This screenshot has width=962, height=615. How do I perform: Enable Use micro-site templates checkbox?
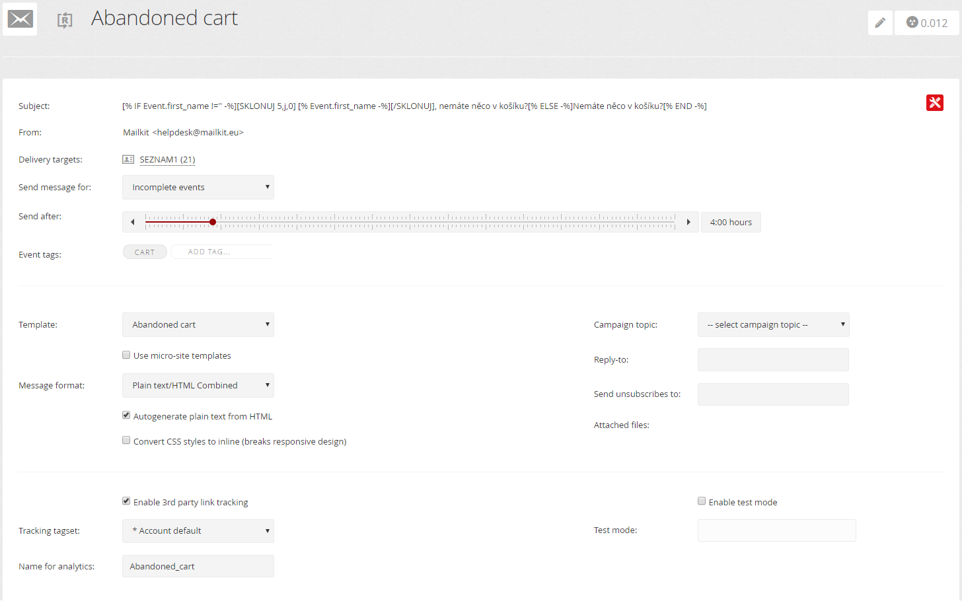(x=126, y=355)
